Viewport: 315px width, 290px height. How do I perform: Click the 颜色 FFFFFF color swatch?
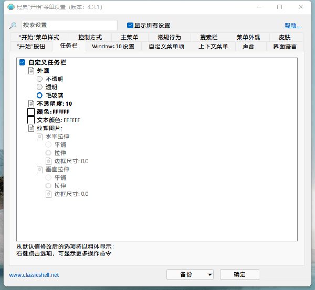point(31,112)
